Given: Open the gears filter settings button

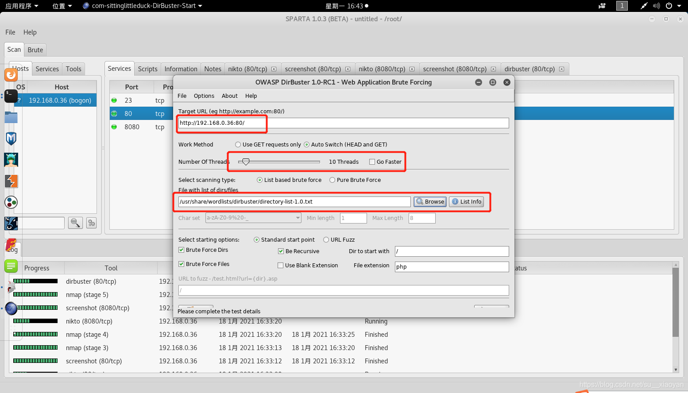Looking at the screenshot, I should 92,223.
